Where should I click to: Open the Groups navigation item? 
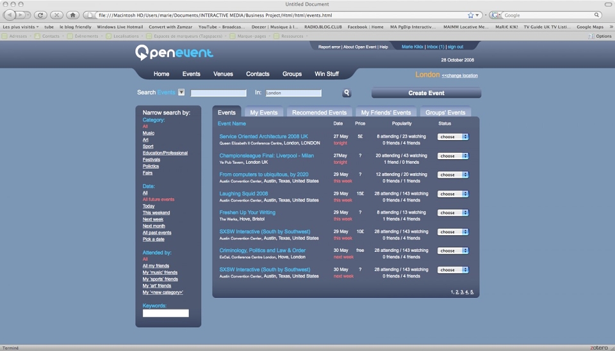[x=292, y=74]
